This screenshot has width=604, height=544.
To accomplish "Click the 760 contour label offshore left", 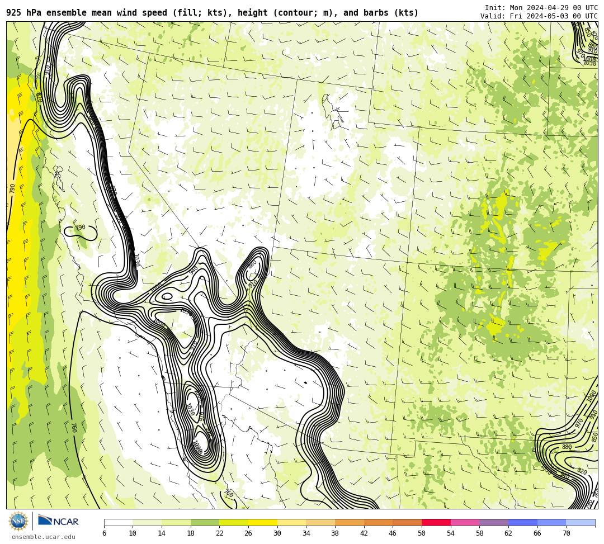I will [74, 428].
